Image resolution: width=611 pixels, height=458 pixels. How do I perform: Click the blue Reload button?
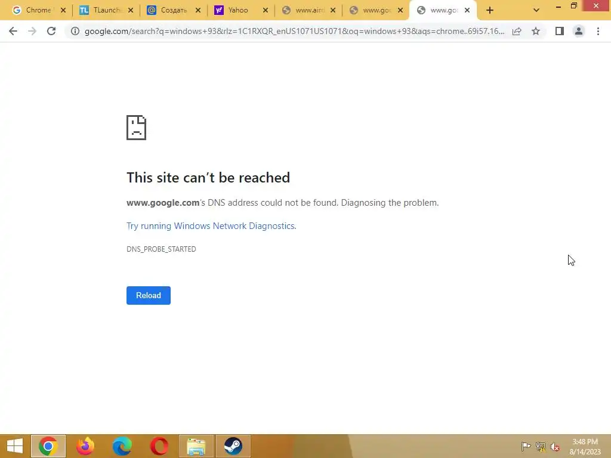coord(149,296)
